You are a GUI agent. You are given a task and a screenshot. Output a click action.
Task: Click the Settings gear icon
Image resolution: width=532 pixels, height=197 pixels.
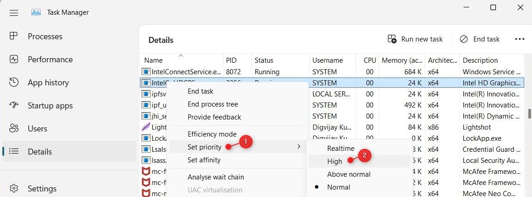click(x=13, y=188)
